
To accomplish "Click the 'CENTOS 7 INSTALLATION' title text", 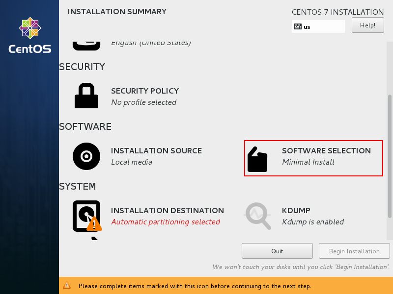I will click(x=337, y=12).
